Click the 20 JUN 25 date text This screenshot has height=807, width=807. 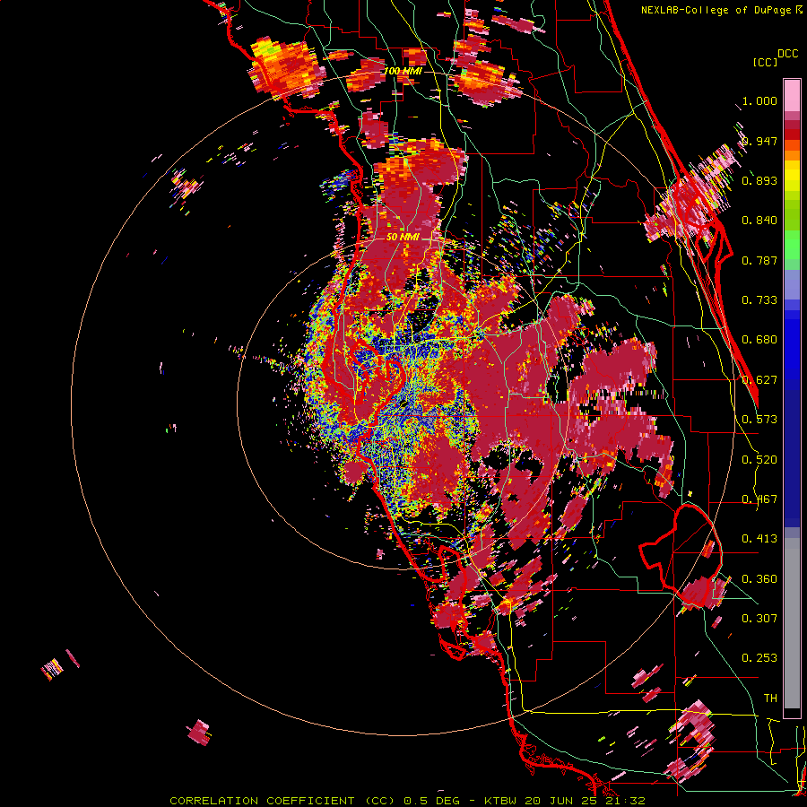561,801
